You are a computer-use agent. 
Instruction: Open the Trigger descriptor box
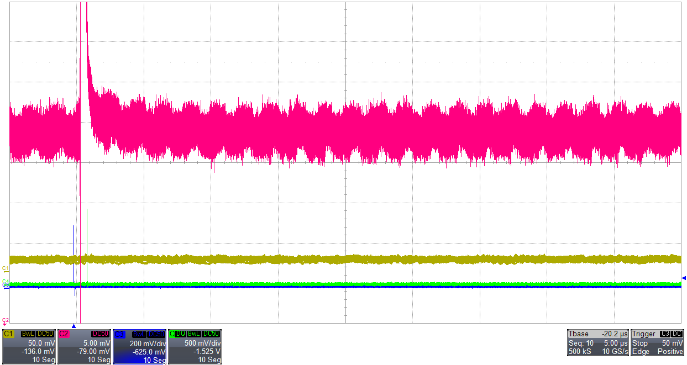click(658, 343)
